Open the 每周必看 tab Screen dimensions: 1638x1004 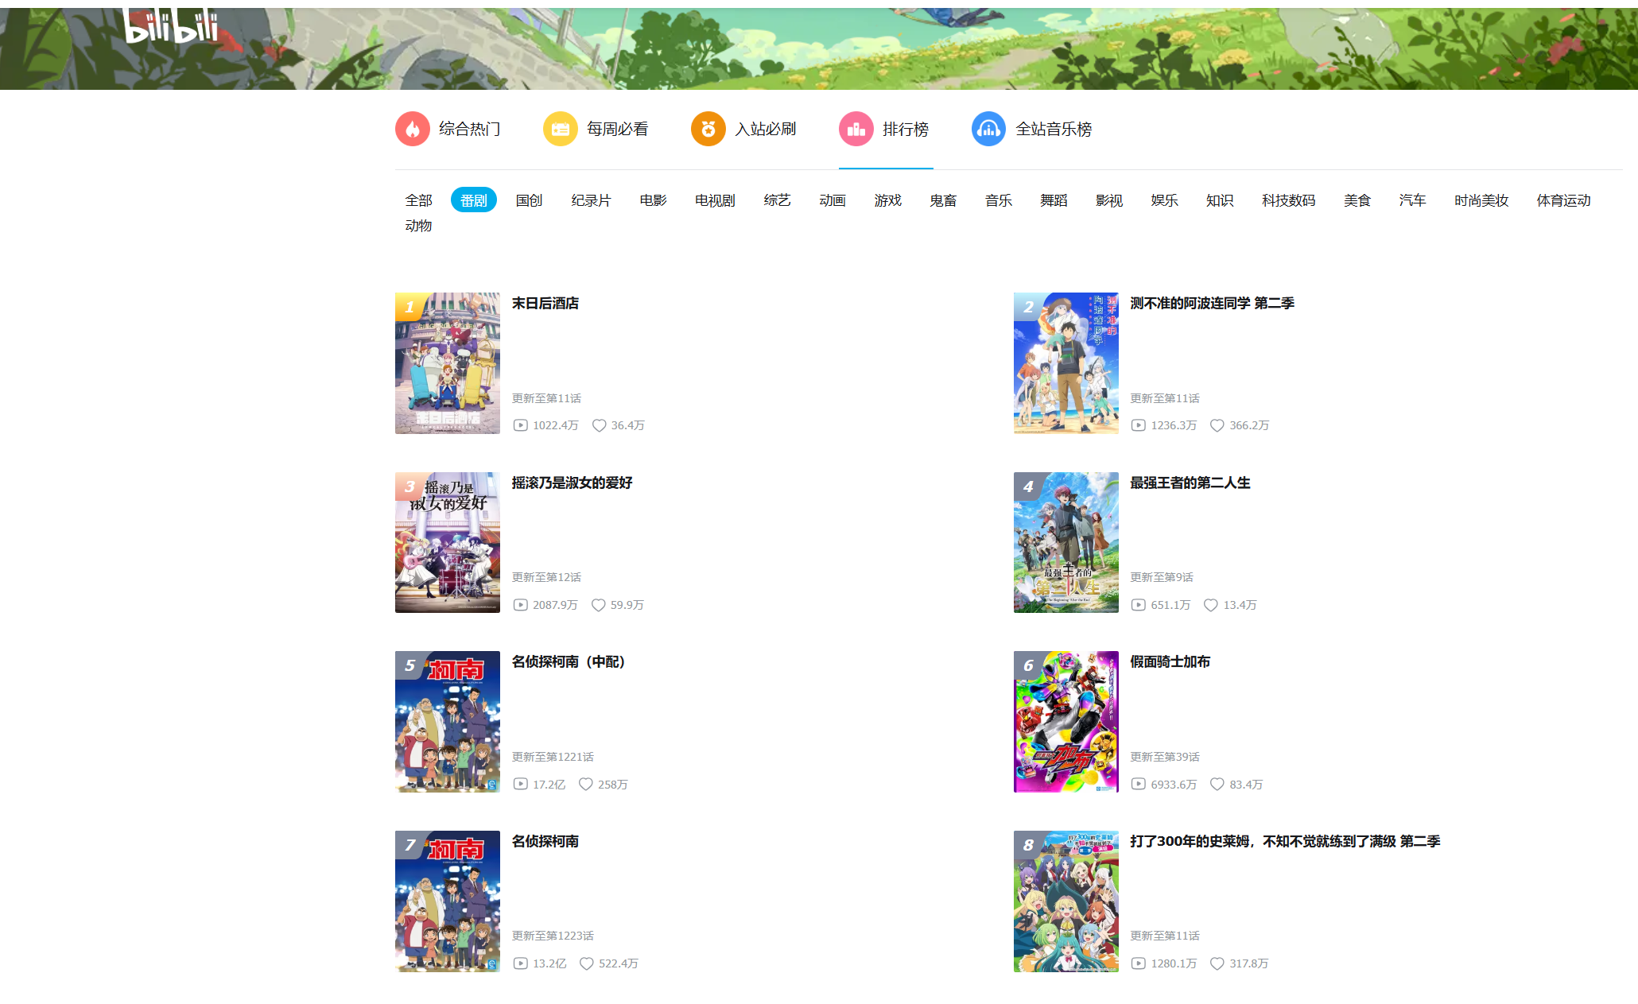point(596,129)
